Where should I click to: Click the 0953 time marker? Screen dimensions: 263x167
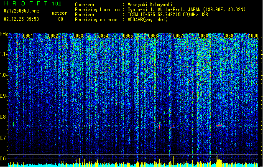(x=78, y=36)
